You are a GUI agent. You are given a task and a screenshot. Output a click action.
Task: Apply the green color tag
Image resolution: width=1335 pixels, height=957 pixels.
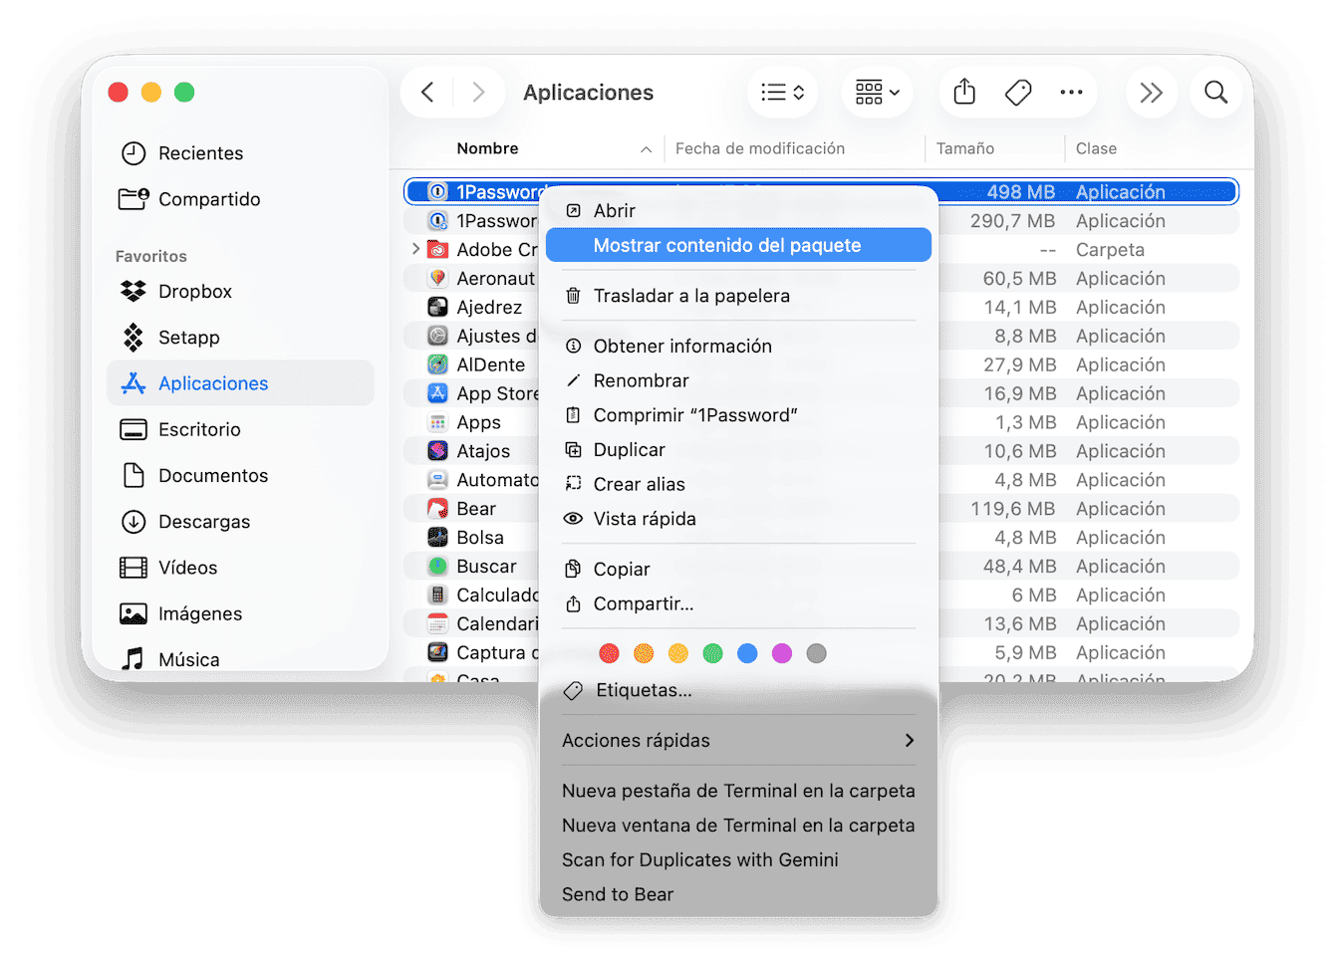coord(712,653)
